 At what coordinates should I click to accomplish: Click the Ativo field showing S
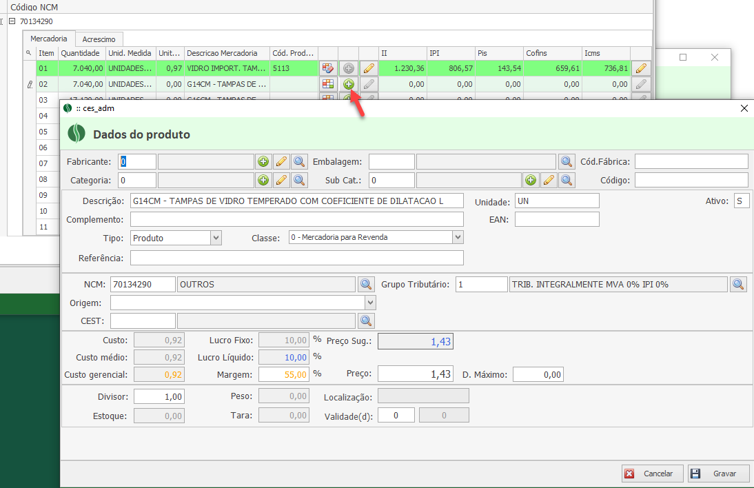click(742, 201)
